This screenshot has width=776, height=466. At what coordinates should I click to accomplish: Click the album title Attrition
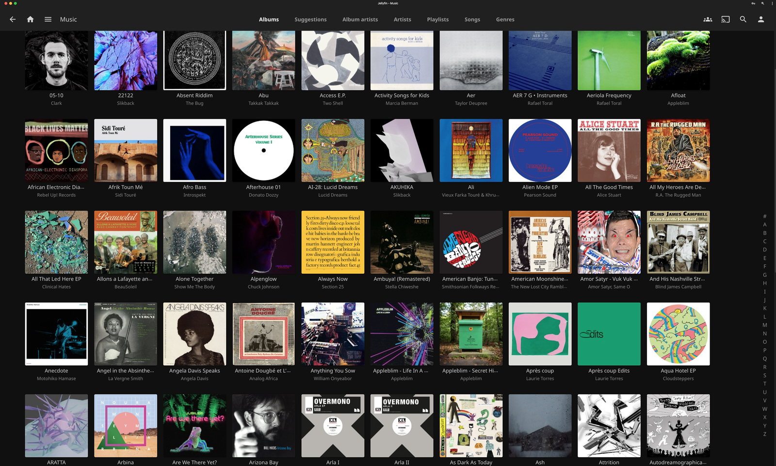609,463
